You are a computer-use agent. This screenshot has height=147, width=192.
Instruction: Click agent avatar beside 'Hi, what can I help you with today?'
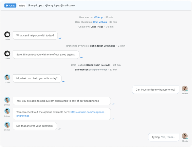tap(7, 77)
